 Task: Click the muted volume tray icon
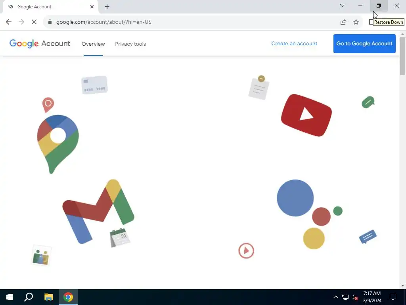tap(355, 297)
